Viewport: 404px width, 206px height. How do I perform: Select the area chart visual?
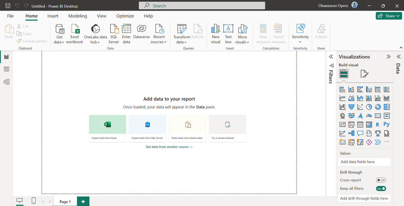(x=351, y=98)
